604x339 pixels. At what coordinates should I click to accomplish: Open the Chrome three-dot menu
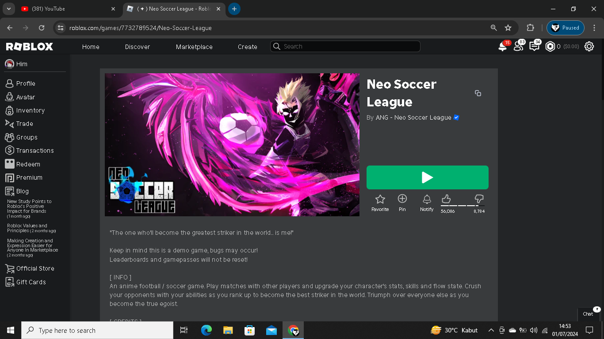[594, 28]
